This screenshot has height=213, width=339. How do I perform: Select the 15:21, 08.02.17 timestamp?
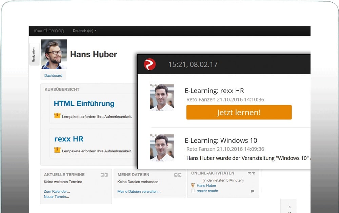(x=193, y=64)
